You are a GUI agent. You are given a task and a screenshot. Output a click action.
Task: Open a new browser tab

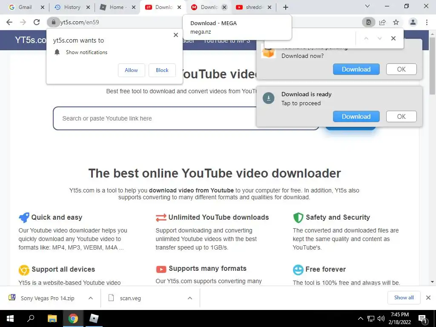click(x=286, y=7)
